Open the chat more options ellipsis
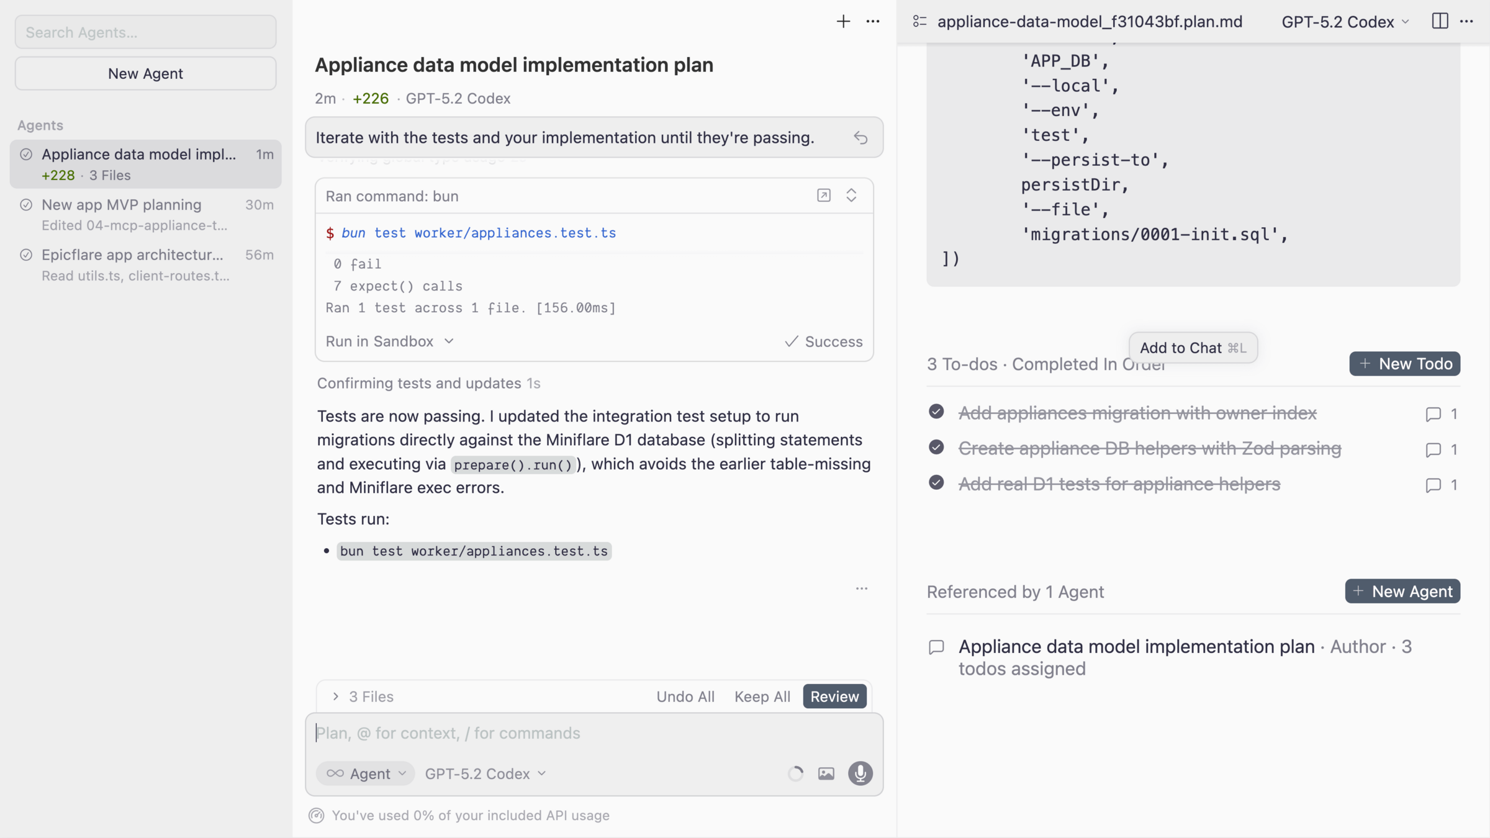Viewport: 1490px width, 838px height. 872,22
